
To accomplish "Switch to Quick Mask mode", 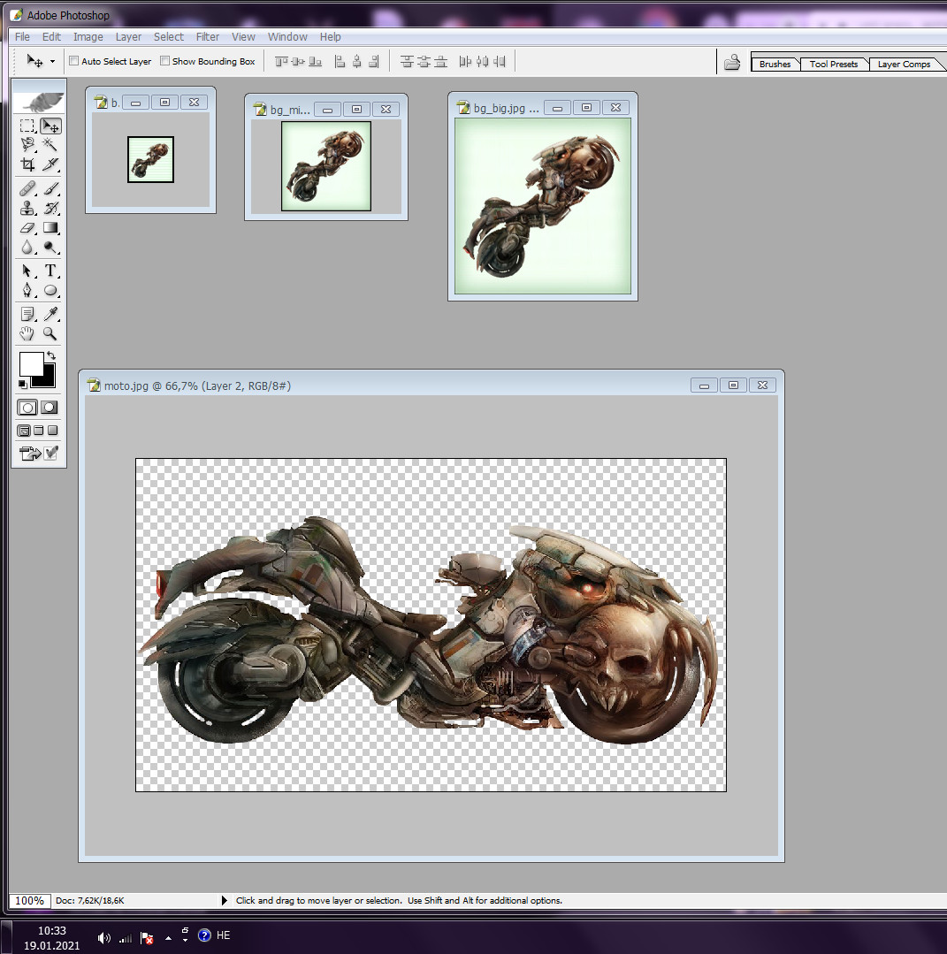I will point(50,408).
